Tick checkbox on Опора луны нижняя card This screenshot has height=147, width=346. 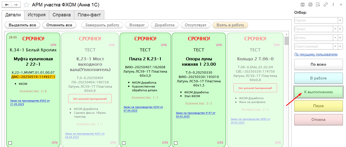coord(176,143)
